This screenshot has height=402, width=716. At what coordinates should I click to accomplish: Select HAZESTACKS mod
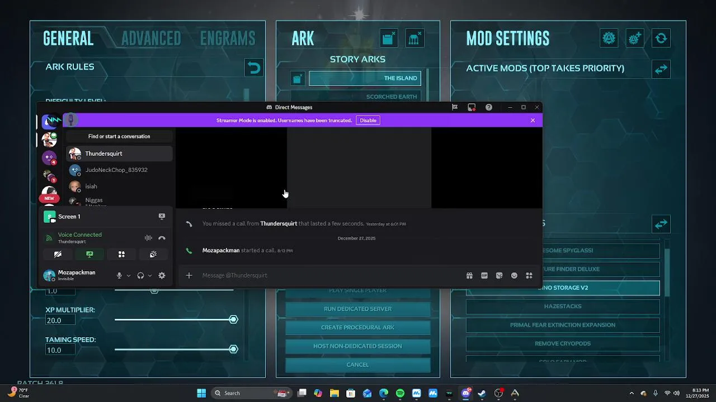tap(563, 306)
